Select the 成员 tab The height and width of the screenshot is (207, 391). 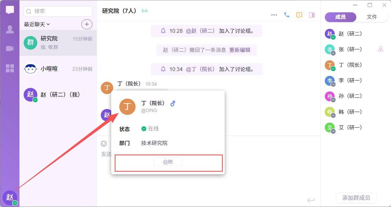(340, 17)
